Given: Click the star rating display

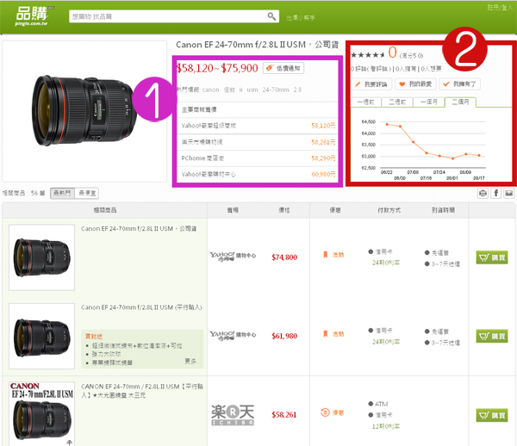Looking at the screenshot, I should [x=367, y=55].
